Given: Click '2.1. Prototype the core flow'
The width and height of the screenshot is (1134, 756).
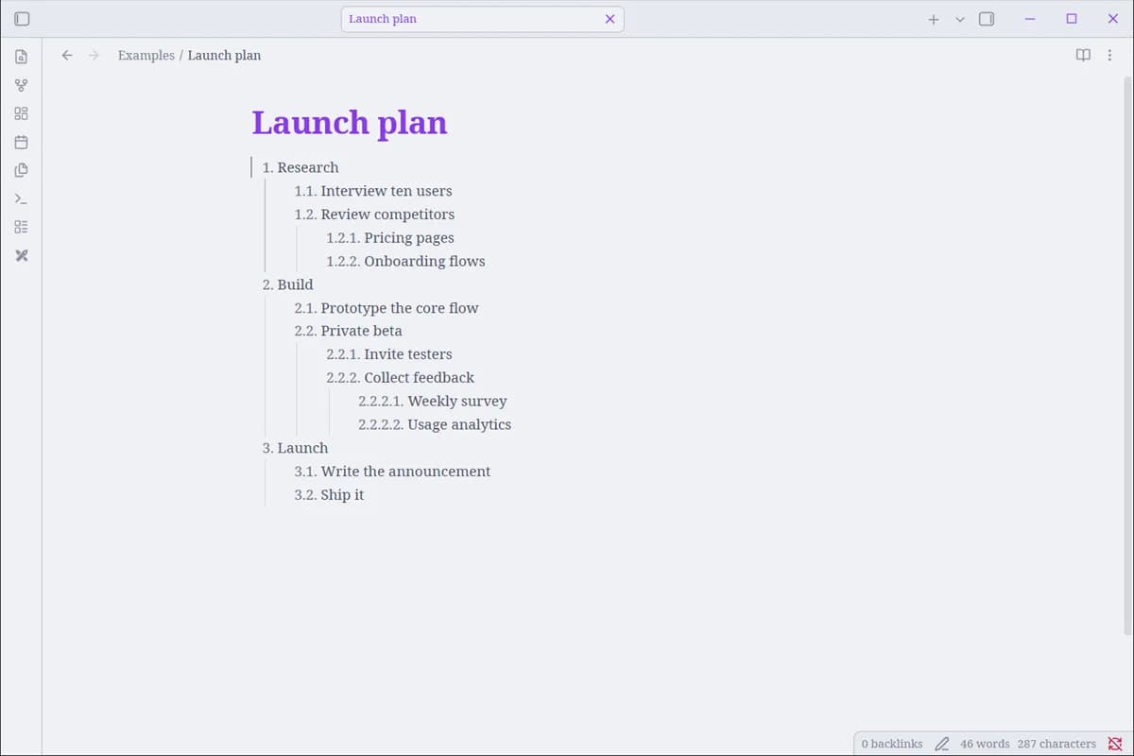Looking at the screenshot, I should coord(387,308).
